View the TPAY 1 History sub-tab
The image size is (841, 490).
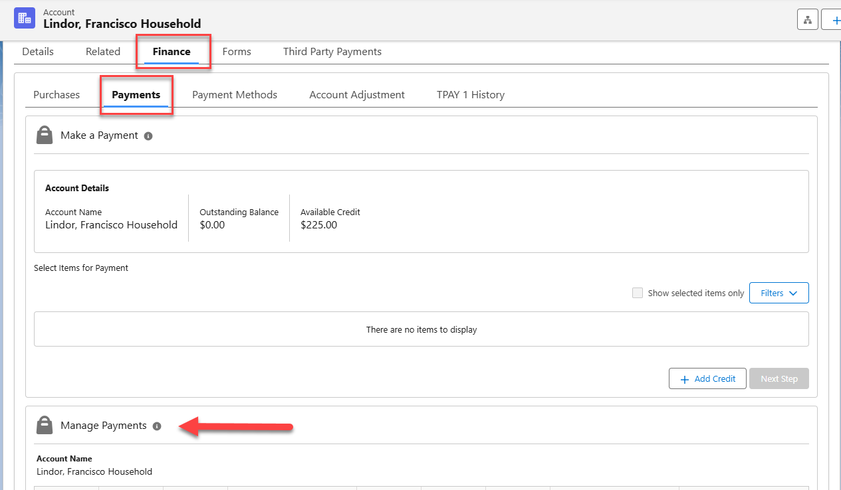coord(471,95)
